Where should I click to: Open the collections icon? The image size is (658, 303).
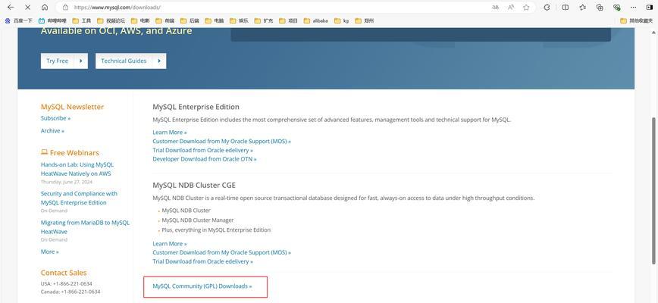(600, 7)
